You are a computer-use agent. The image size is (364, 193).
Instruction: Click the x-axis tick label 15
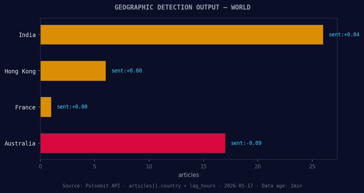(203, 166)
